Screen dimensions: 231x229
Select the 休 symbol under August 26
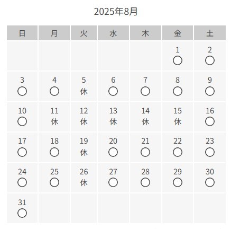[x=84, y=183]
